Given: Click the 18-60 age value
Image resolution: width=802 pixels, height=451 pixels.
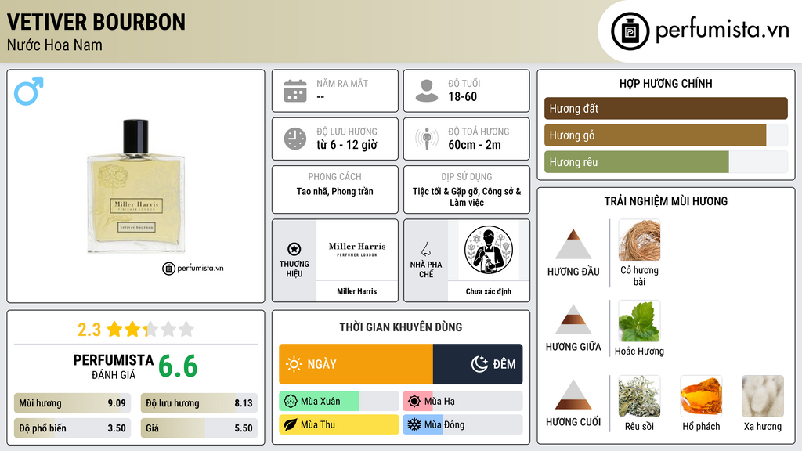Looking at the screenshot, I should pyautogui.click(x=463, y=96).
